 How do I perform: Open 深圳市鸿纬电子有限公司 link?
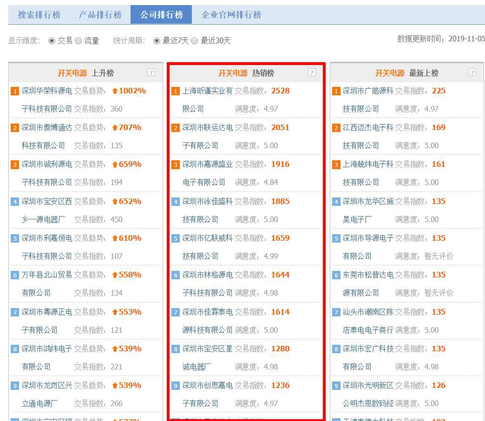pos(47,358)
